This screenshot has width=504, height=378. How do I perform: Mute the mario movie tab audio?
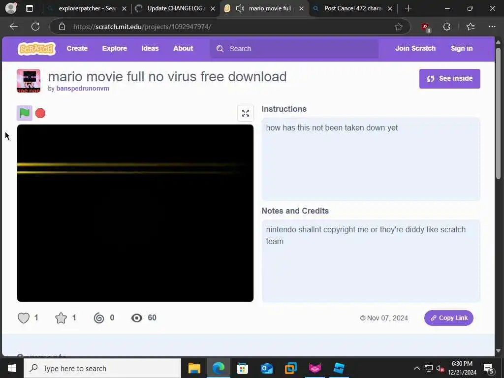[240, 8]
